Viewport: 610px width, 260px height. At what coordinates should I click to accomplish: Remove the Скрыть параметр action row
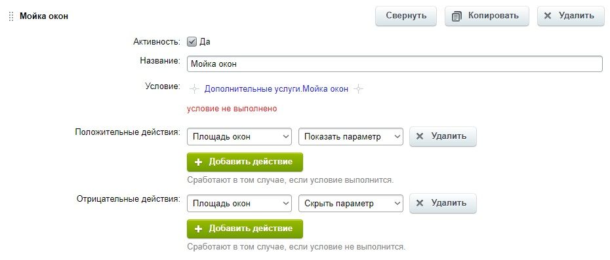[443, 203]
